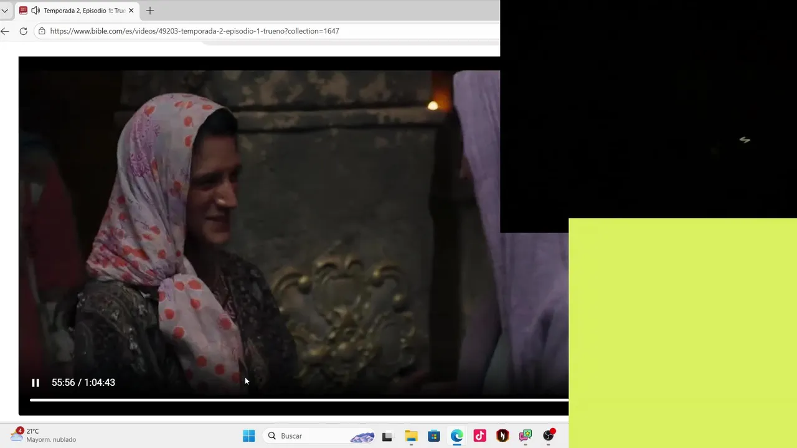Open a new browser tab
This screenshot has height=448, width=797.
(150, 11)
